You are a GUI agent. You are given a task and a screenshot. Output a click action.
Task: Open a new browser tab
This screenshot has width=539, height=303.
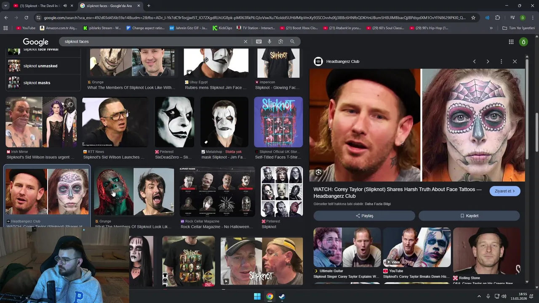click(x=149, y=5)
